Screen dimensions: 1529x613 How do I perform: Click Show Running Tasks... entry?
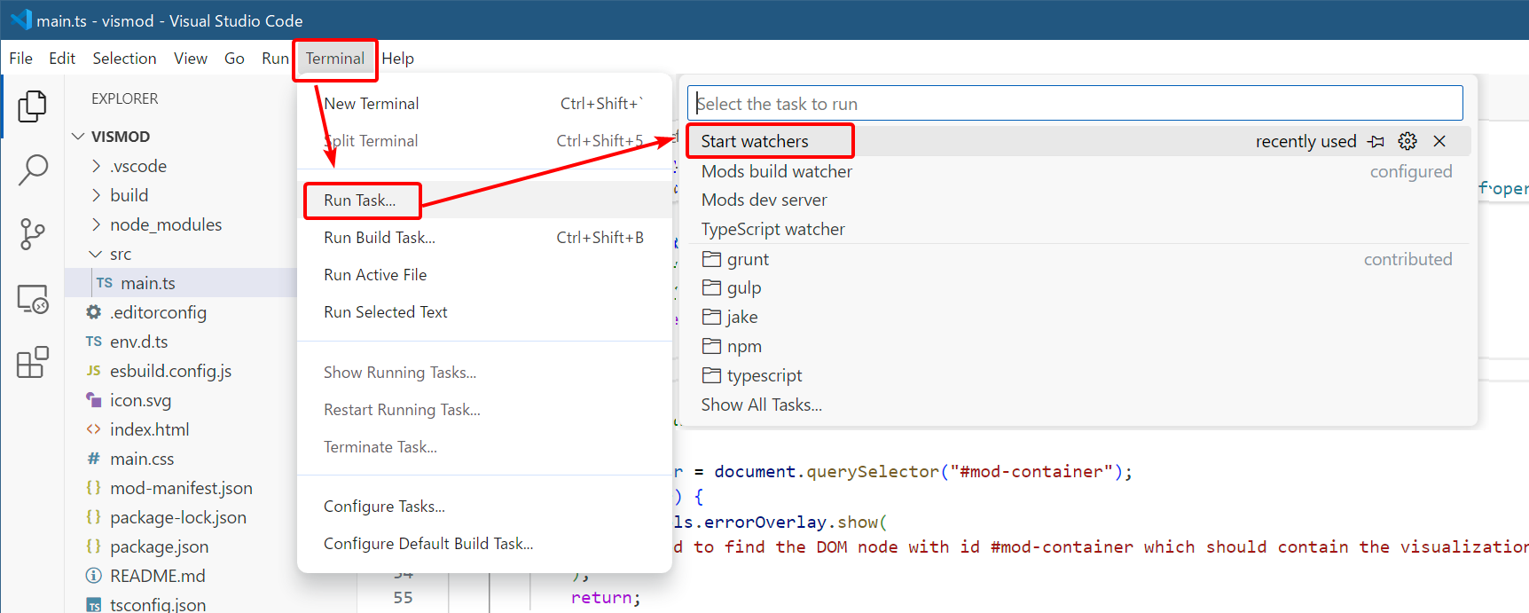484,373
